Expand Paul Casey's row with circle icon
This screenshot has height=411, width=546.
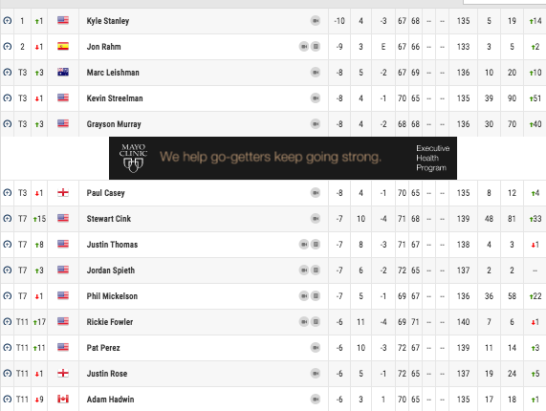click(x=8, y=193)
